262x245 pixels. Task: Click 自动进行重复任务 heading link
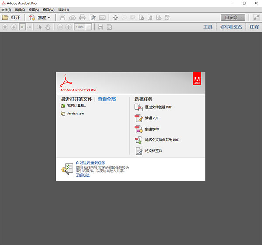pos(90,163)
